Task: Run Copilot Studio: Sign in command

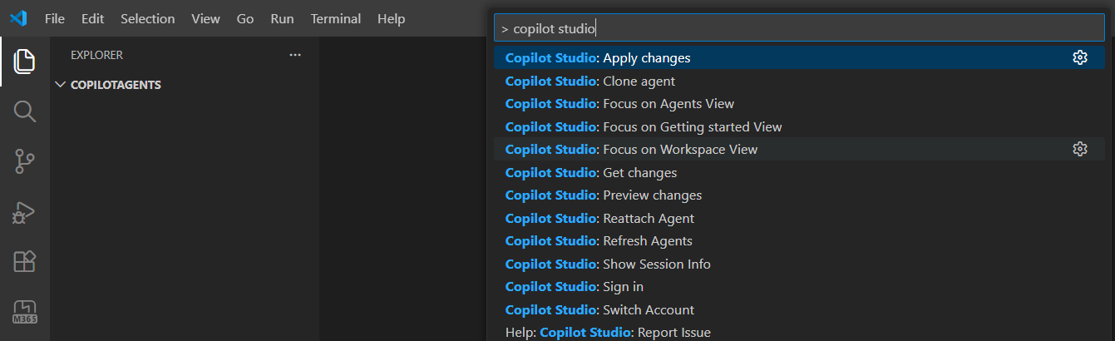Action: (575, 287)
